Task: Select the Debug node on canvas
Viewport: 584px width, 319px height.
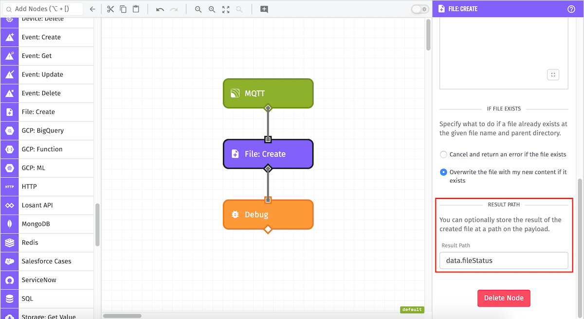Action: [x=268, y=214]
